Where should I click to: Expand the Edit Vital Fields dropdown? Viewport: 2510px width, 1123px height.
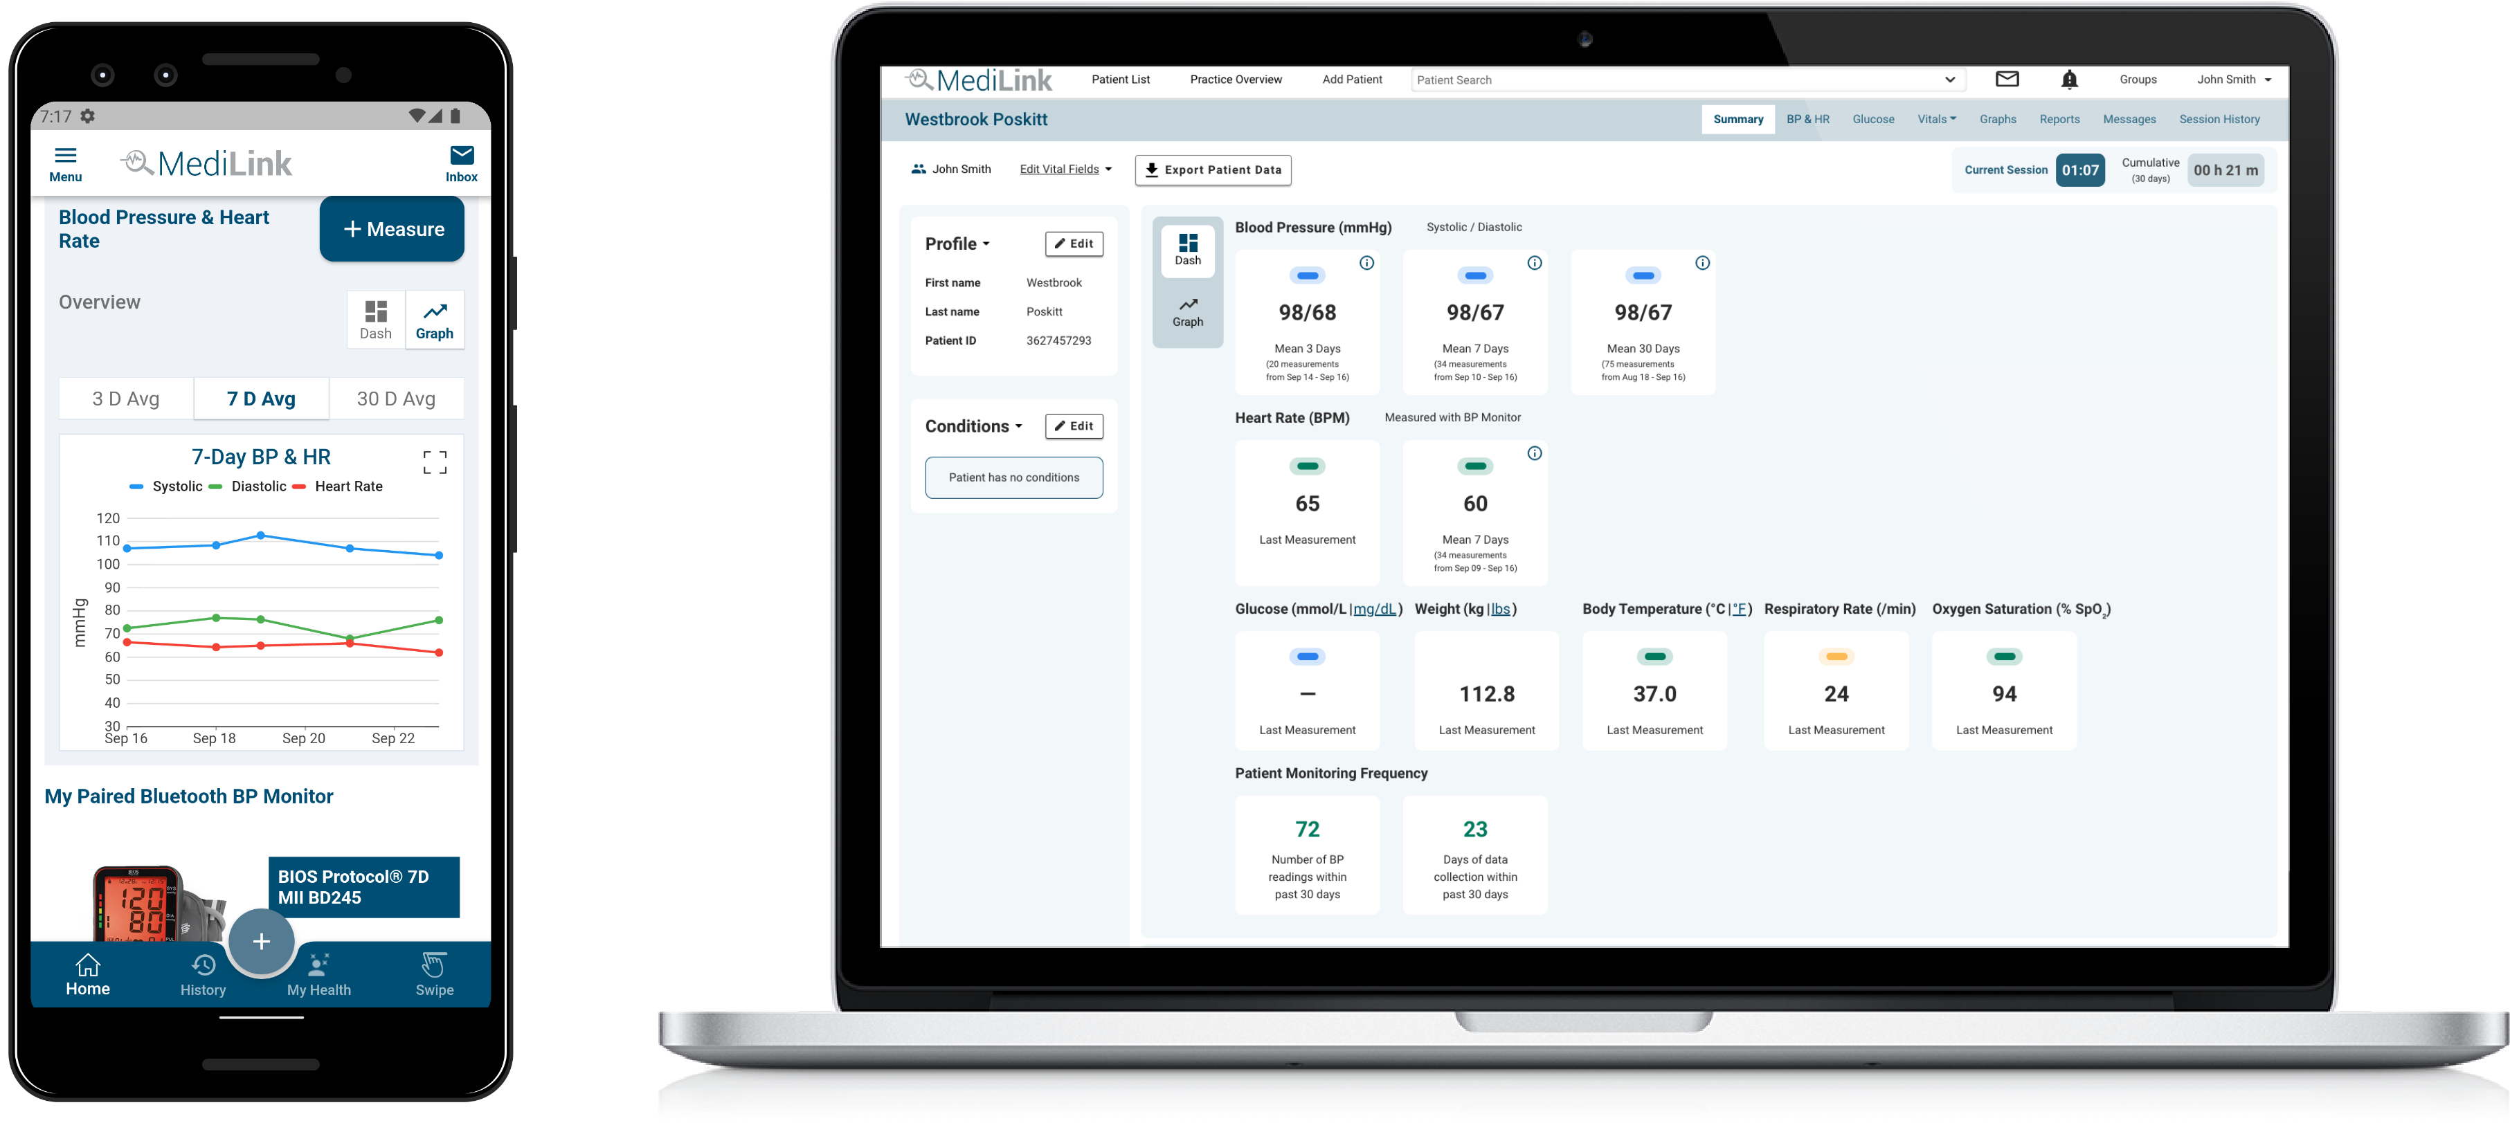coord(1065,170)
